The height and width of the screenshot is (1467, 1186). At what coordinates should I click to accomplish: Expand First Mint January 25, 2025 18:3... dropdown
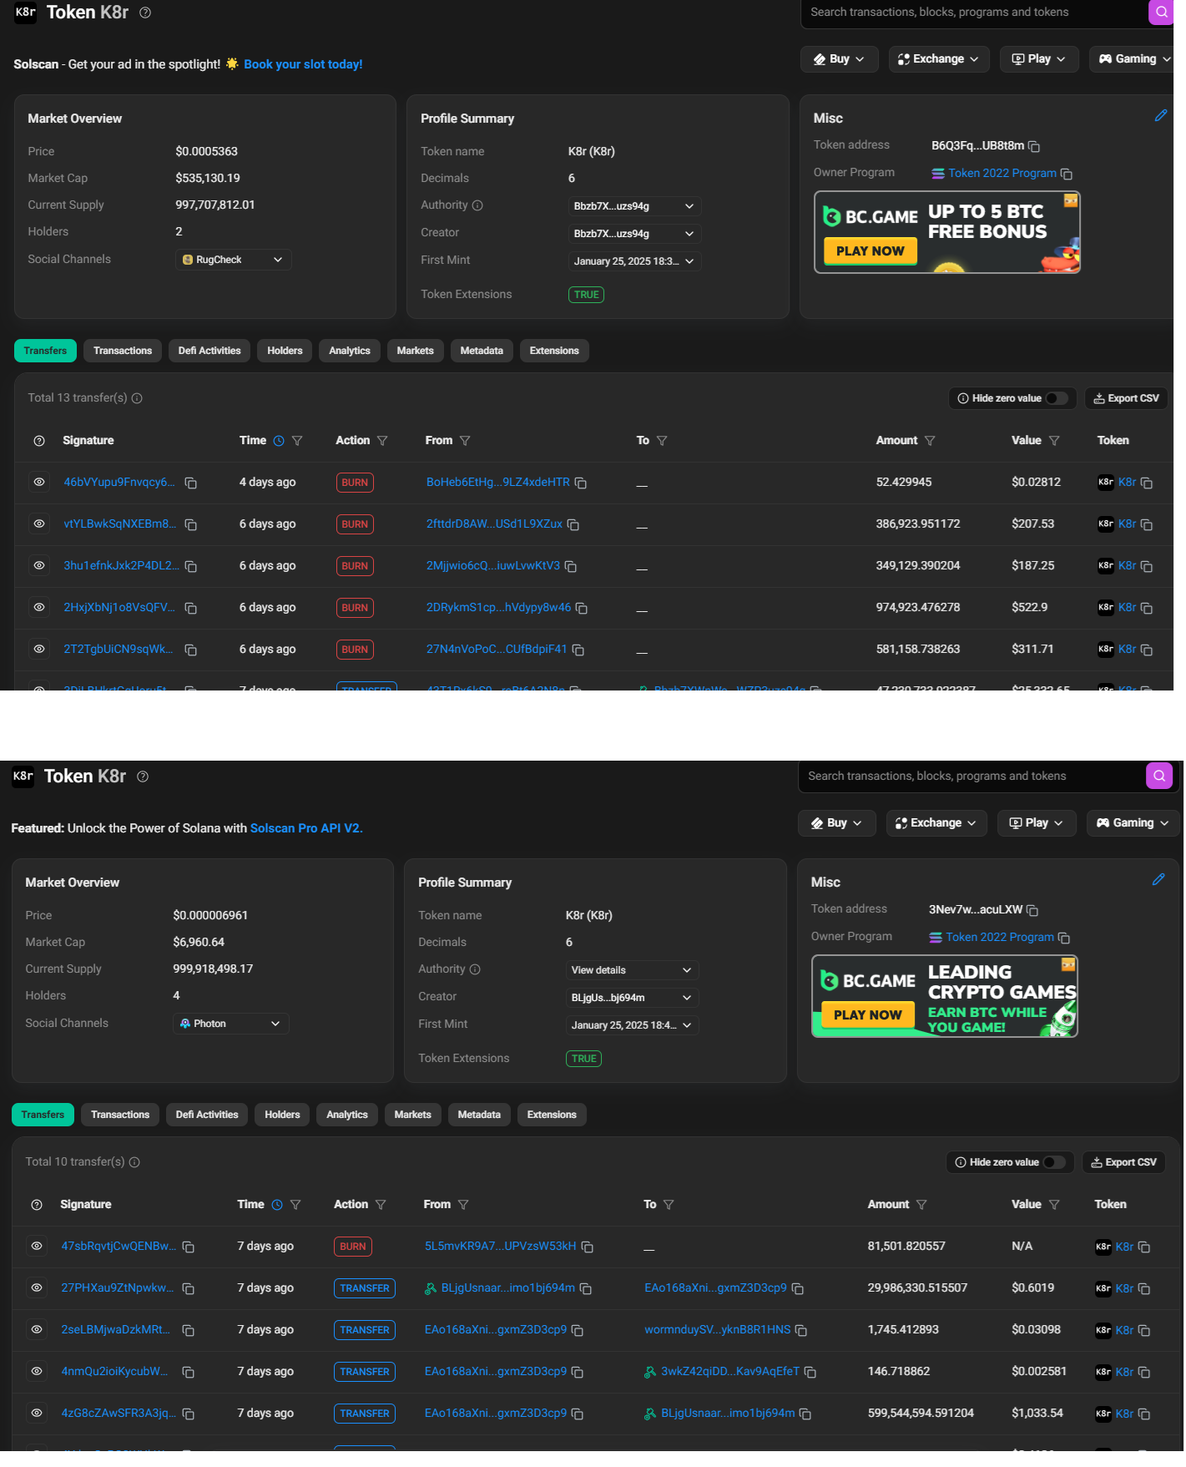pos(634,261)
